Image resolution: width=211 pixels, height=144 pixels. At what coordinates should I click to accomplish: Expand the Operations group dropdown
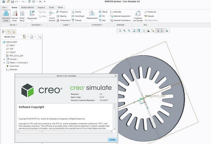coord(37,25)
